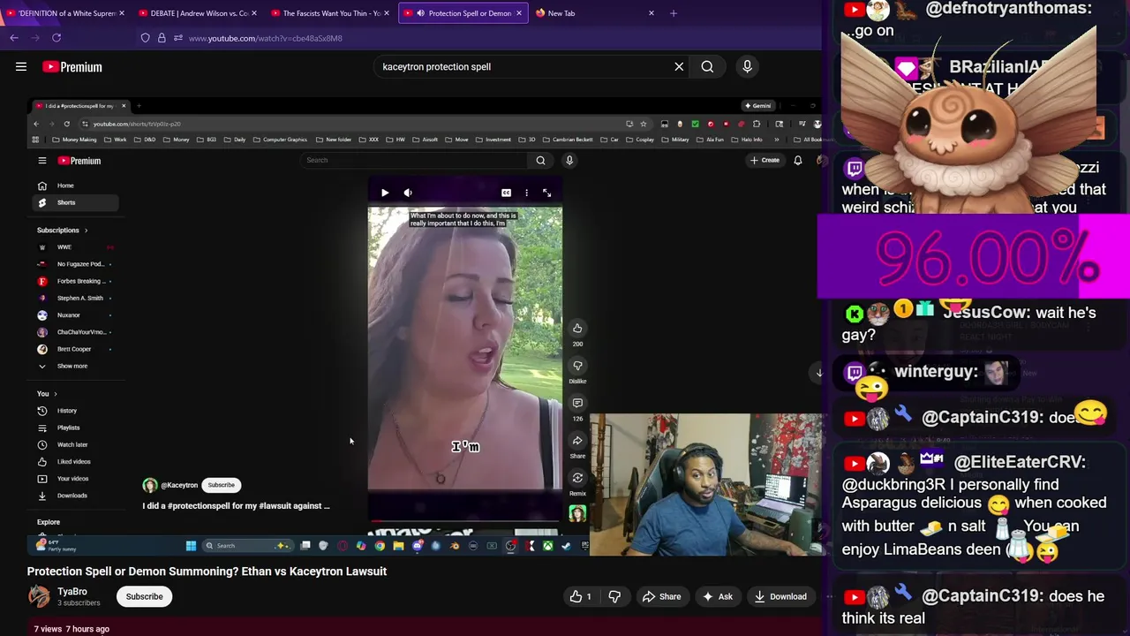Viewport: 1130px width, 636px height.
Task: Switch to The Fascists Want You Thin tab
Action: click(x=331, y=13)
